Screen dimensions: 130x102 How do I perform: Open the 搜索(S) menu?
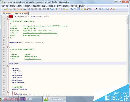20,6
